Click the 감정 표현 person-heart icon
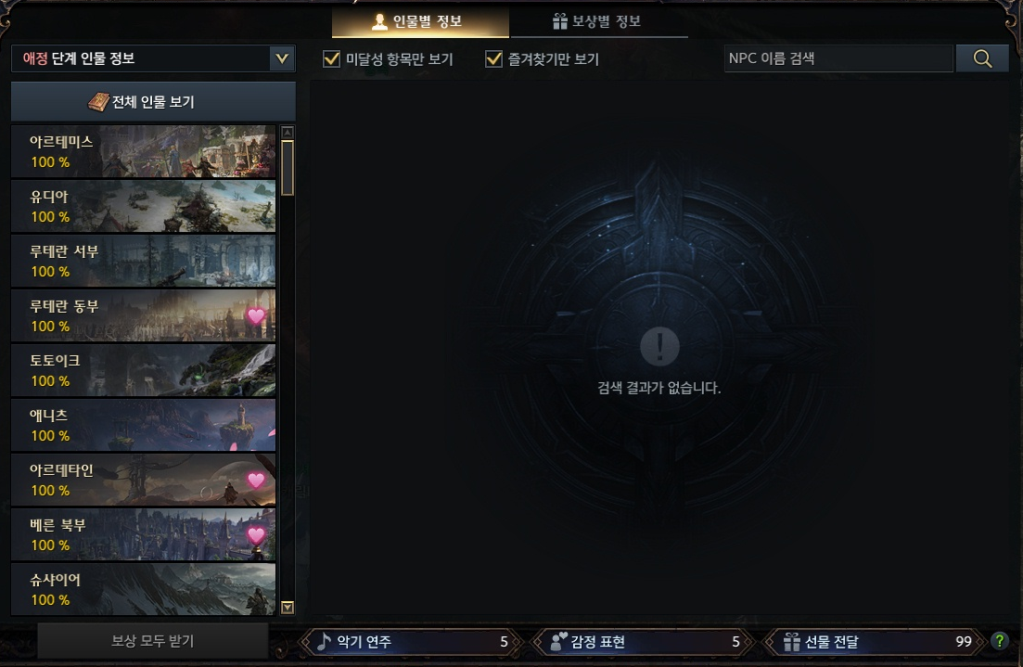 558,642
